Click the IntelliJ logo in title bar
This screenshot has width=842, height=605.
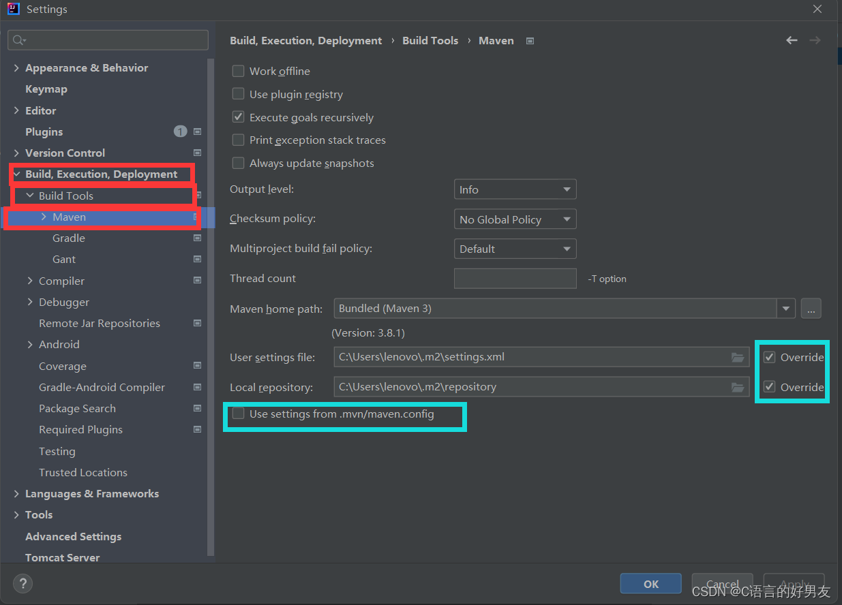(x=13, y=10)
